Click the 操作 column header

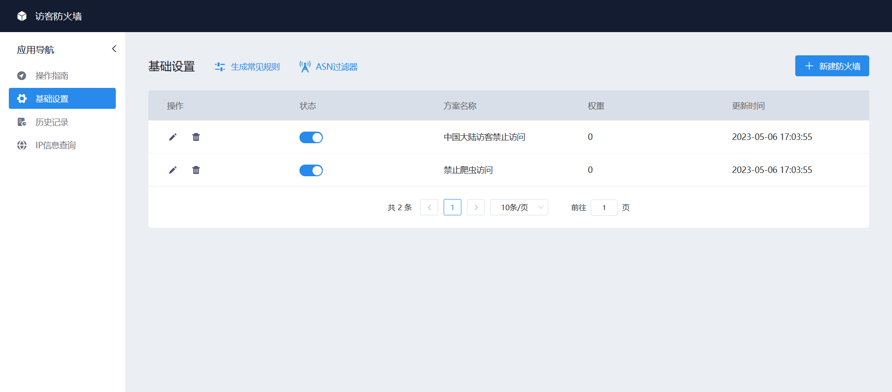point(175,106)
